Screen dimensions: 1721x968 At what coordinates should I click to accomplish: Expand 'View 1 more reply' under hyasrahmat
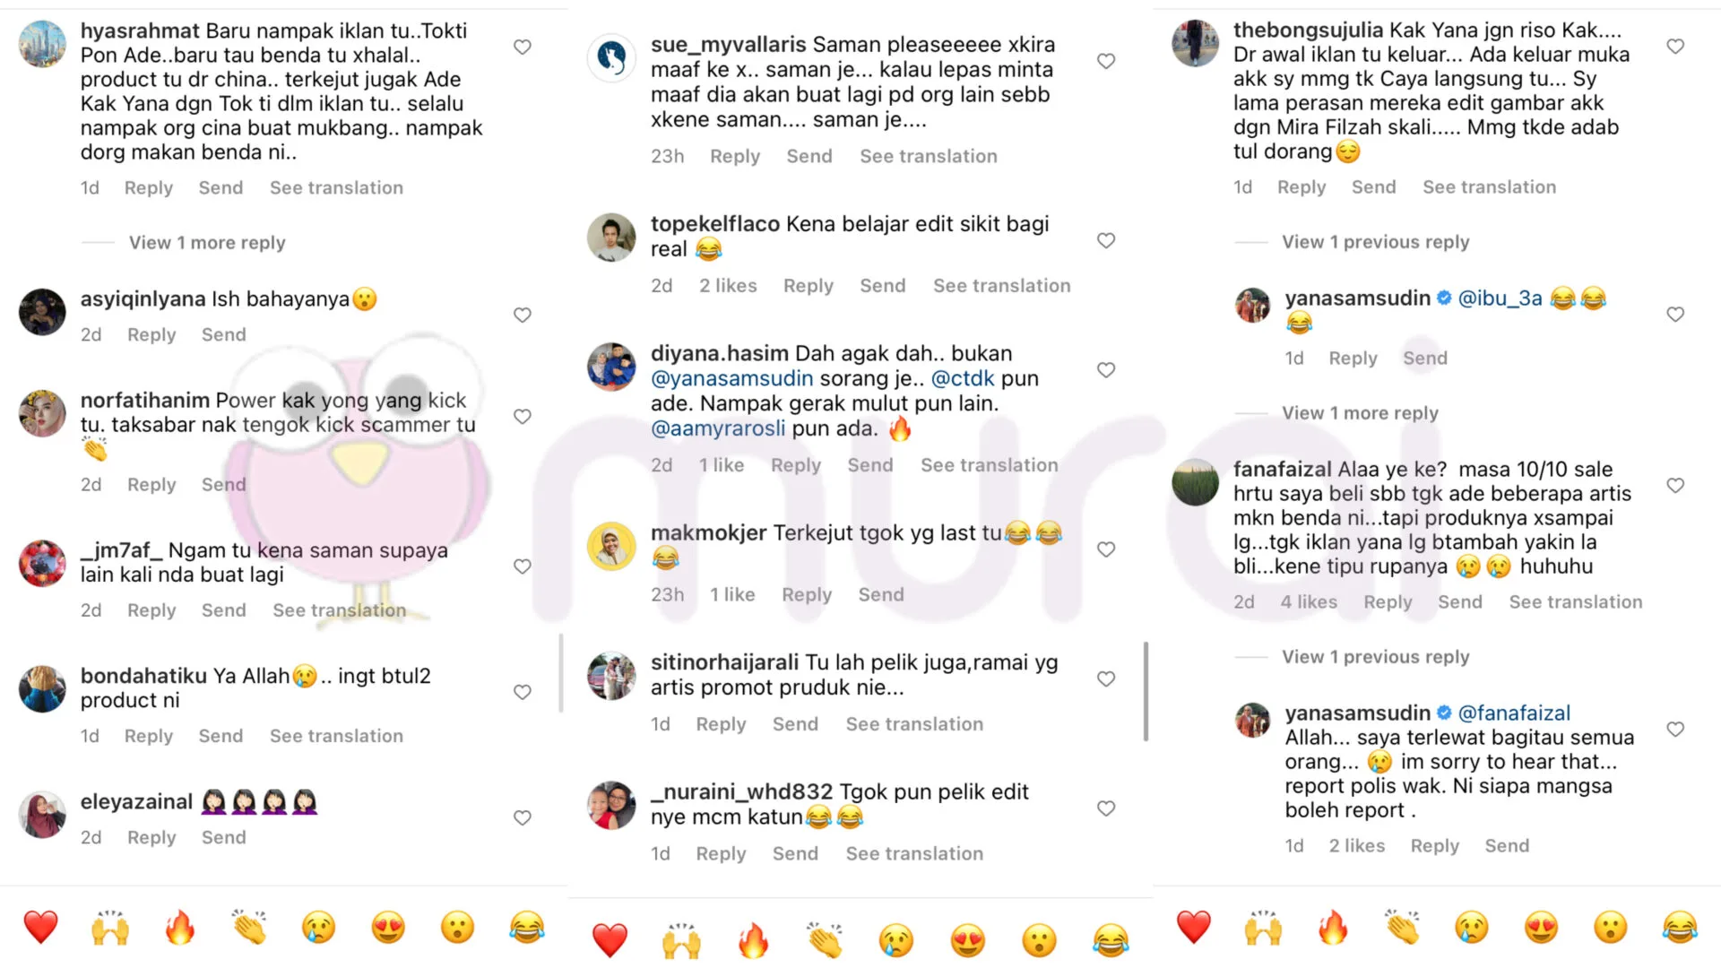207,243
